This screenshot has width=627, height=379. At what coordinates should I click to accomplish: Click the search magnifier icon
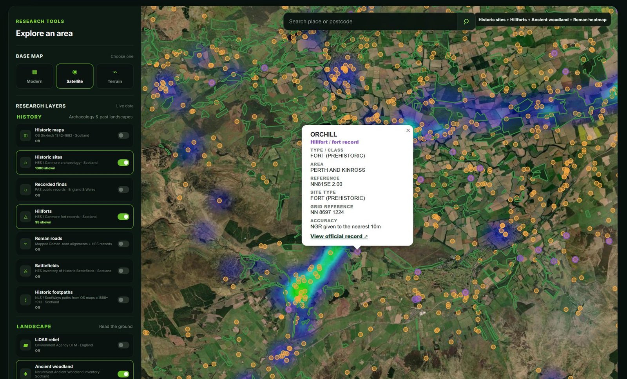pyautogui.click(x=466, y=22)
